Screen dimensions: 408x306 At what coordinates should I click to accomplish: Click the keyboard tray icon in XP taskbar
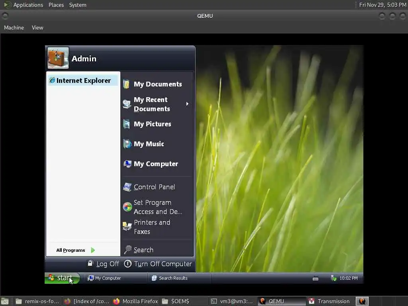pyautogui.click(x=316, y=279)
